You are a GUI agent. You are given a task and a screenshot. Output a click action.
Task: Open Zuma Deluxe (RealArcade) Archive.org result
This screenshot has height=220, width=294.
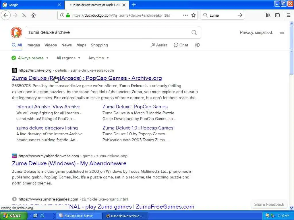click(x=87, y=78)
